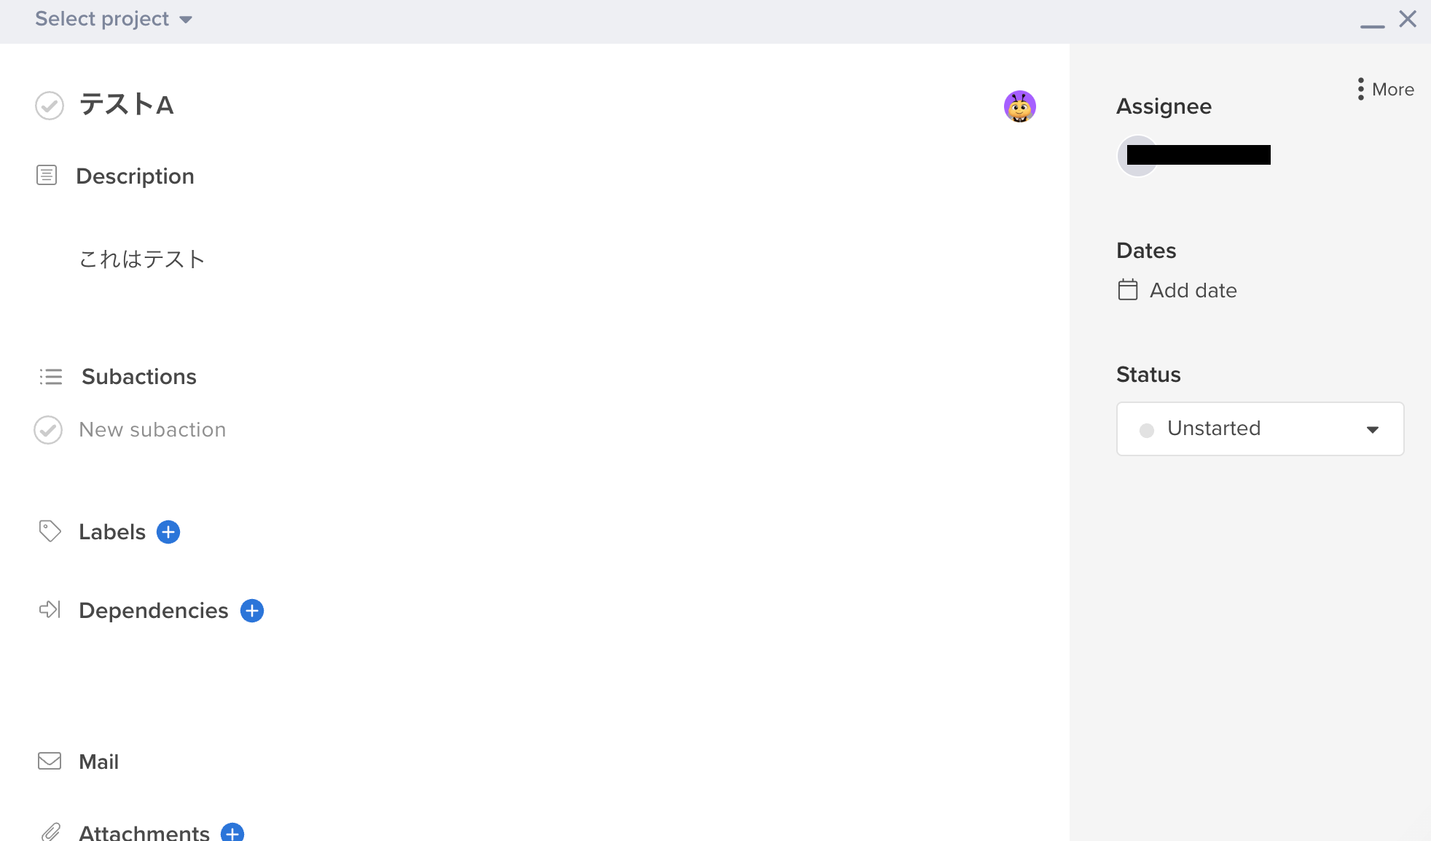Click the three-dot More icon

(1360, 89)
